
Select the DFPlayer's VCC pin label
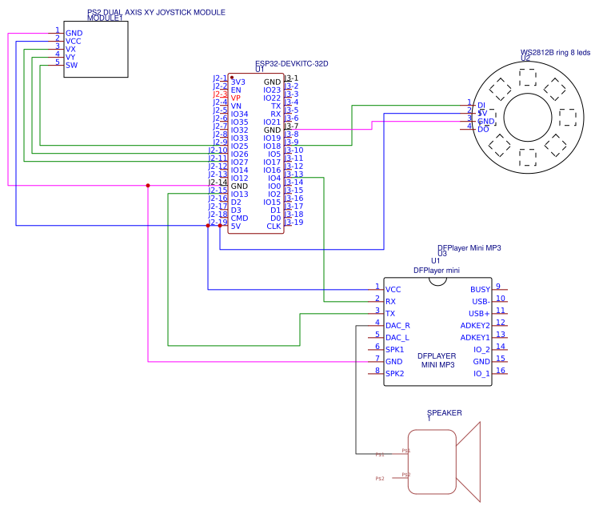[x=393, y=290]
